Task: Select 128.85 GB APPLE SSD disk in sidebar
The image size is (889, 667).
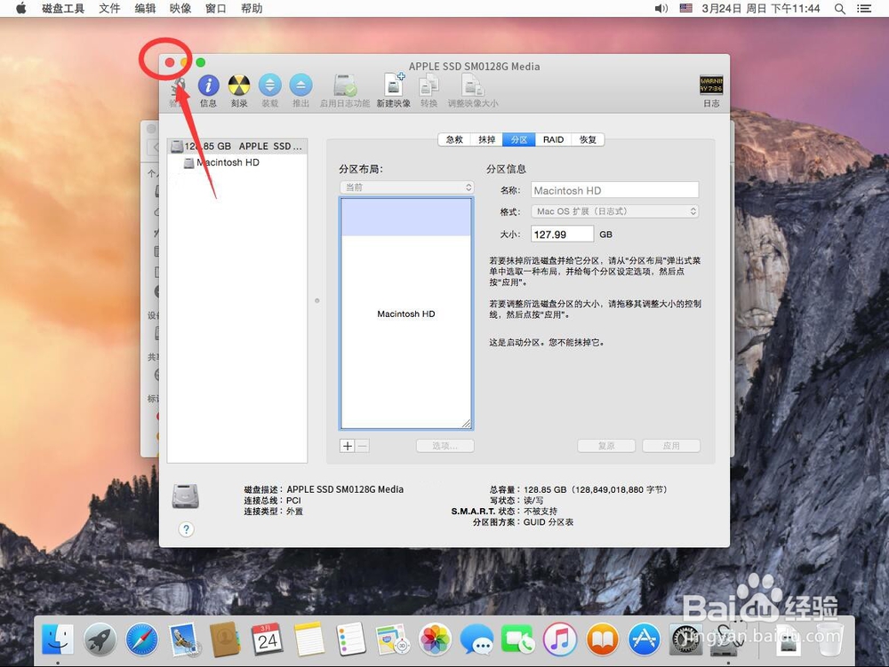Action: tap(237, 146)
